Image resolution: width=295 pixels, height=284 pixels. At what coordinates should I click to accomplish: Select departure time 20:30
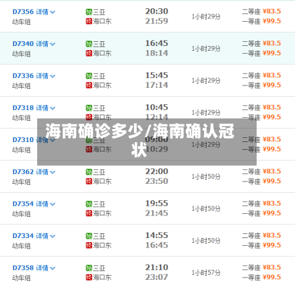pyautogui.click(x=156, y=11)
